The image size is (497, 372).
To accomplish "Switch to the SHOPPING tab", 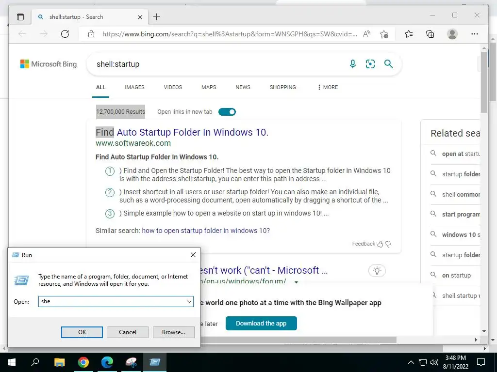I will [283, 87].
